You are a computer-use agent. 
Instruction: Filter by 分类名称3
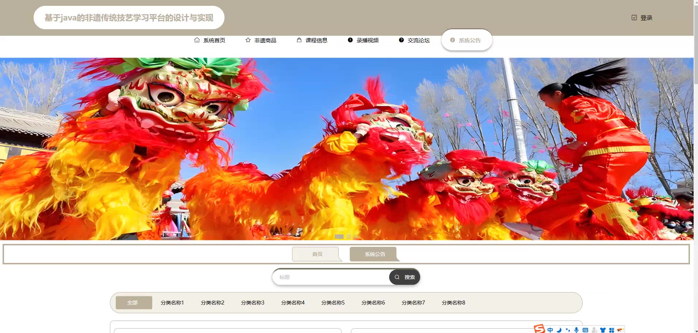pyautogui.click(x=253, y=303)
